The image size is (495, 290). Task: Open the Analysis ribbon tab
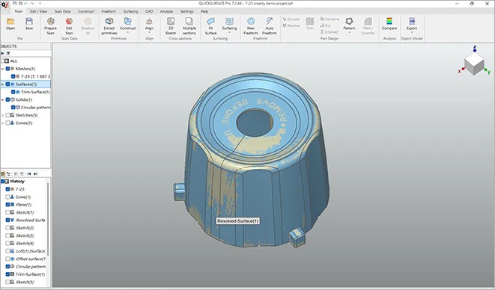pos(166,11)
